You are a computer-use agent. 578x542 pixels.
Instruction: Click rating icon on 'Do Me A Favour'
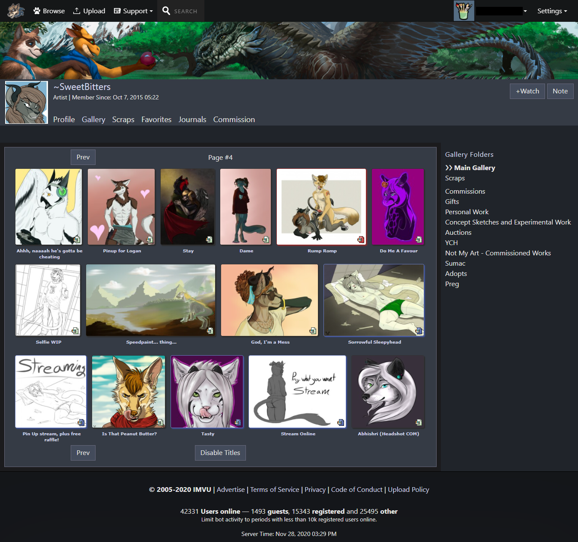pyautogui.click(x=419, y=240)
